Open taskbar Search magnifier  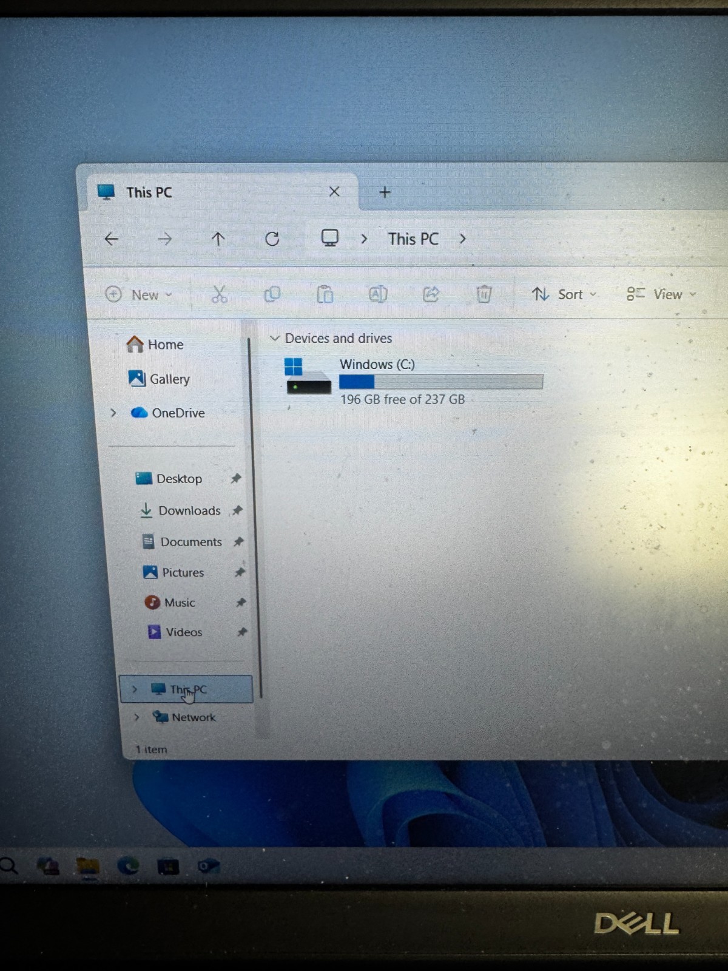[8, 865]
